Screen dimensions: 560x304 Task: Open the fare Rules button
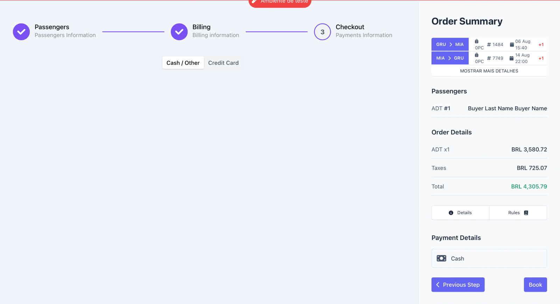tap(518, 213)
